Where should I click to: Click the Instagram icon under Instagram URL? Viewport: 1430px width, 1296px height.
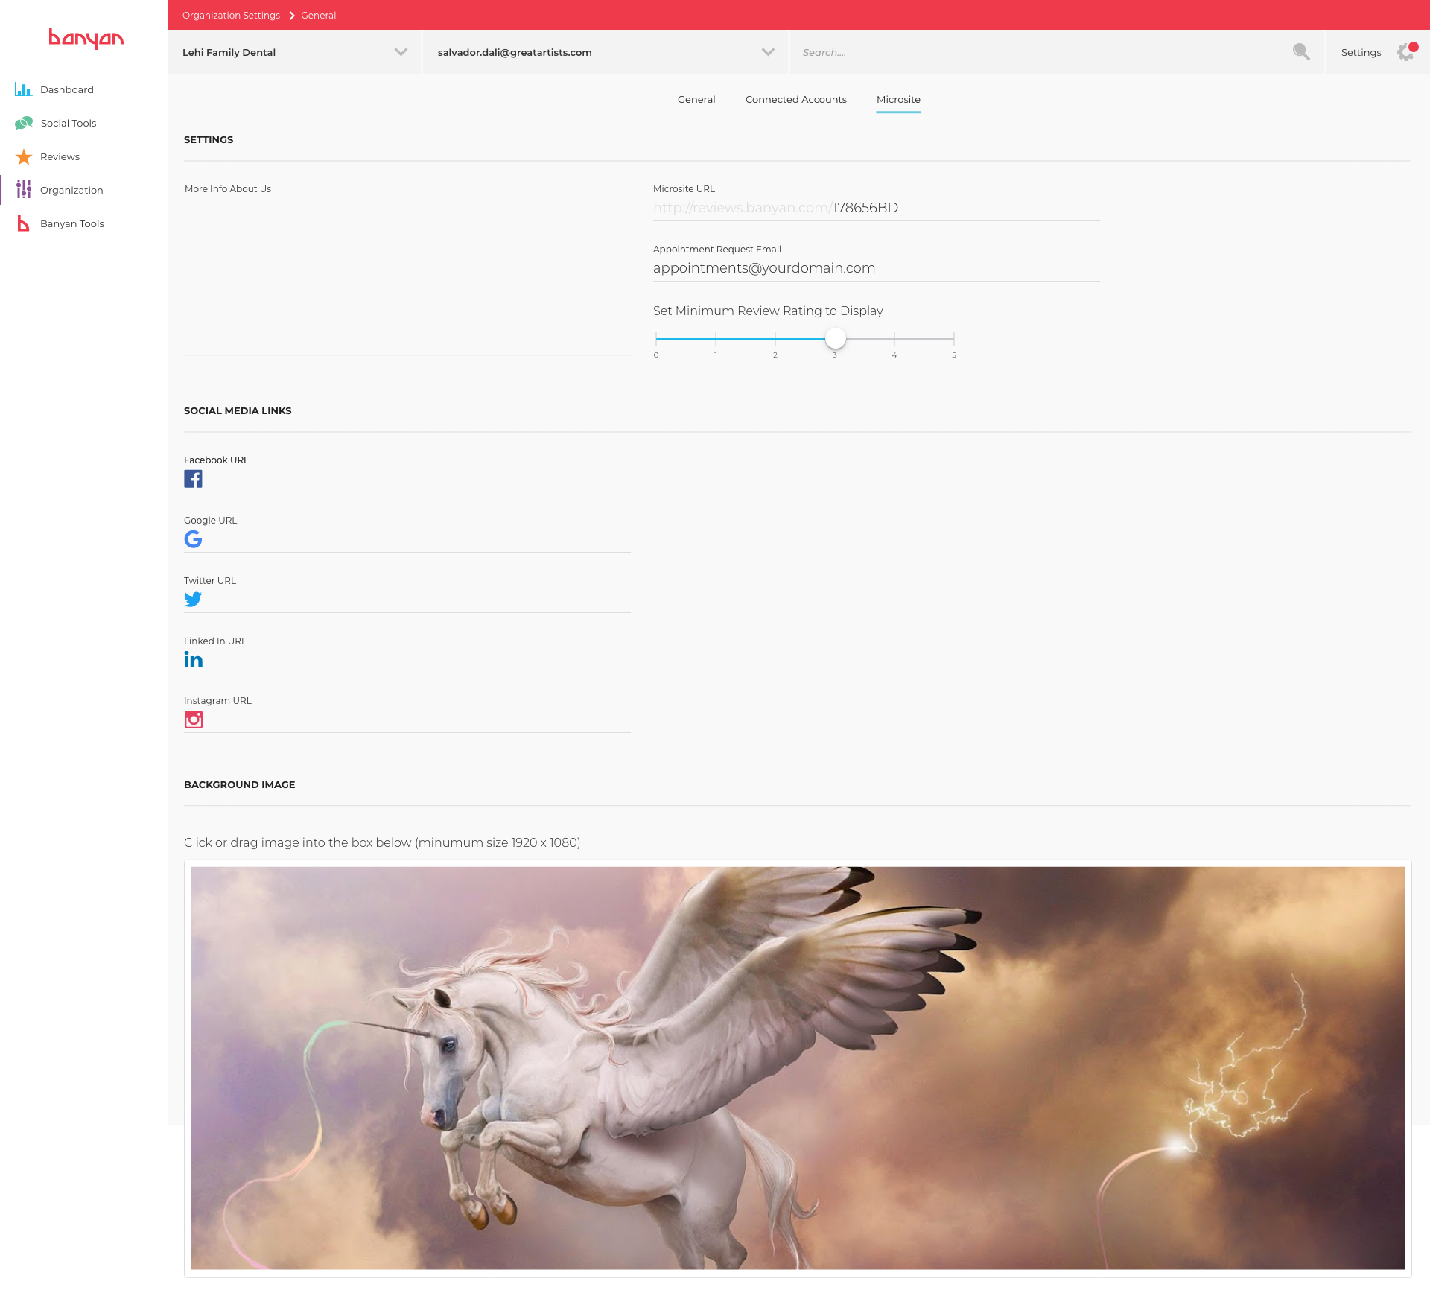click(x=193, y=720)
